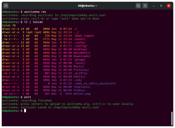Click the .cache/ directory name
Image resolution: width=175 pixels, height=128 pixels.
tap(79, 42)
